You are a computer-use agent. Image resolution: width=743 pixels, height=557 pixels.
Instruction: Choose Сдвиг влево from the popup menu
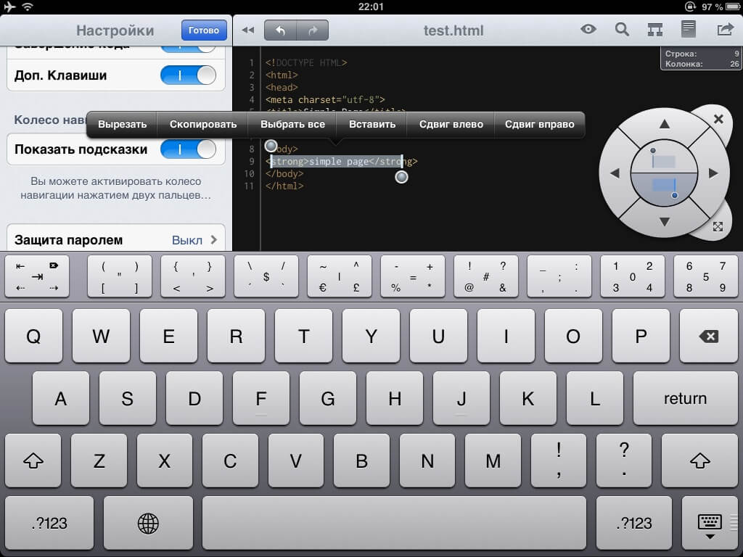point(451,125)
